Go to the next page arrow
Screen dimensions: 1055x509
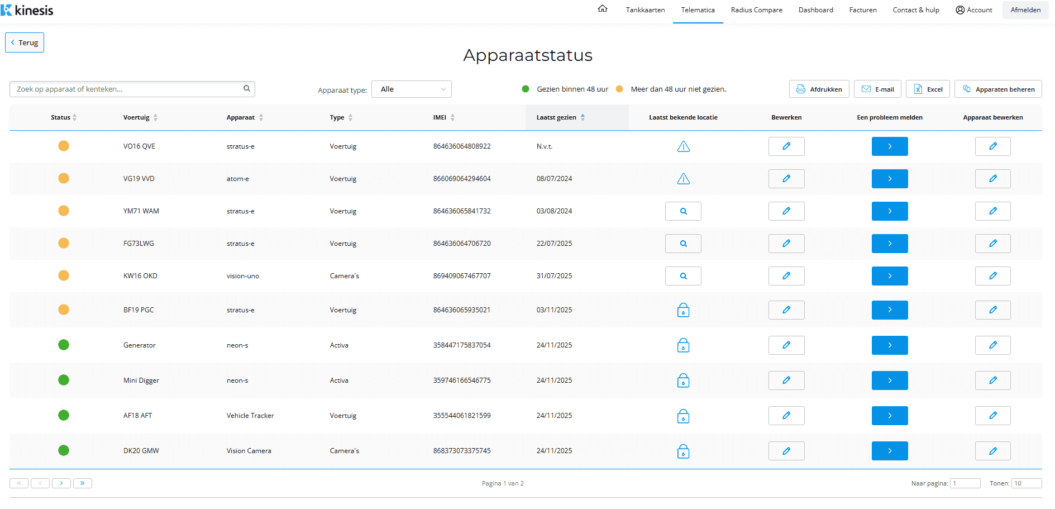pyautogui.click(x=61, y=483)
